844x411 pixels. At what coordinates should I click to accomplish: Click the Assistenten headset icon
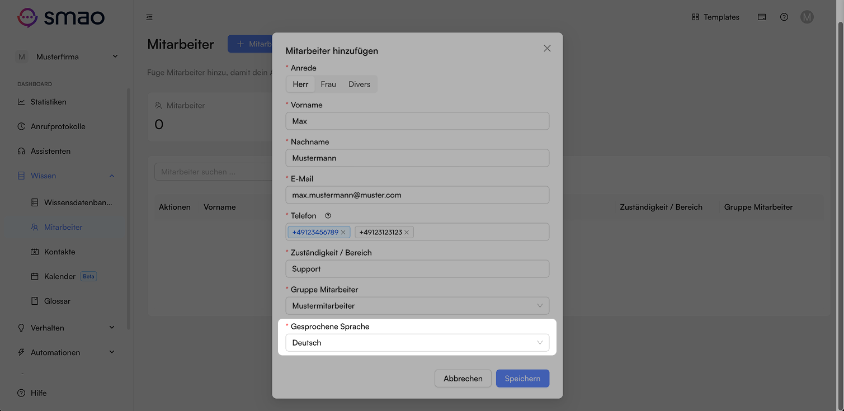[21, 151]
